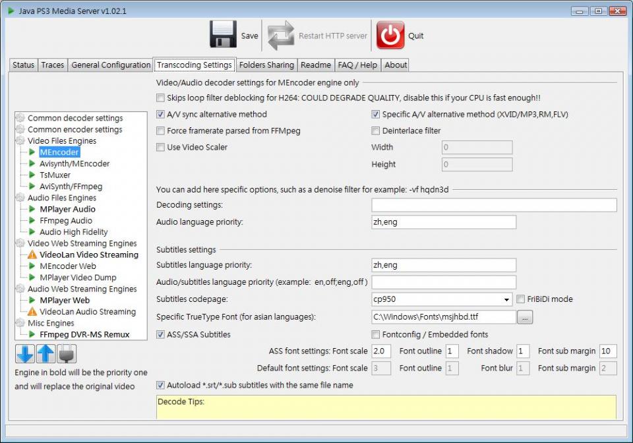Uncheck A/V sync alternative method
The image size is (633, 443).
pos(161,115)
